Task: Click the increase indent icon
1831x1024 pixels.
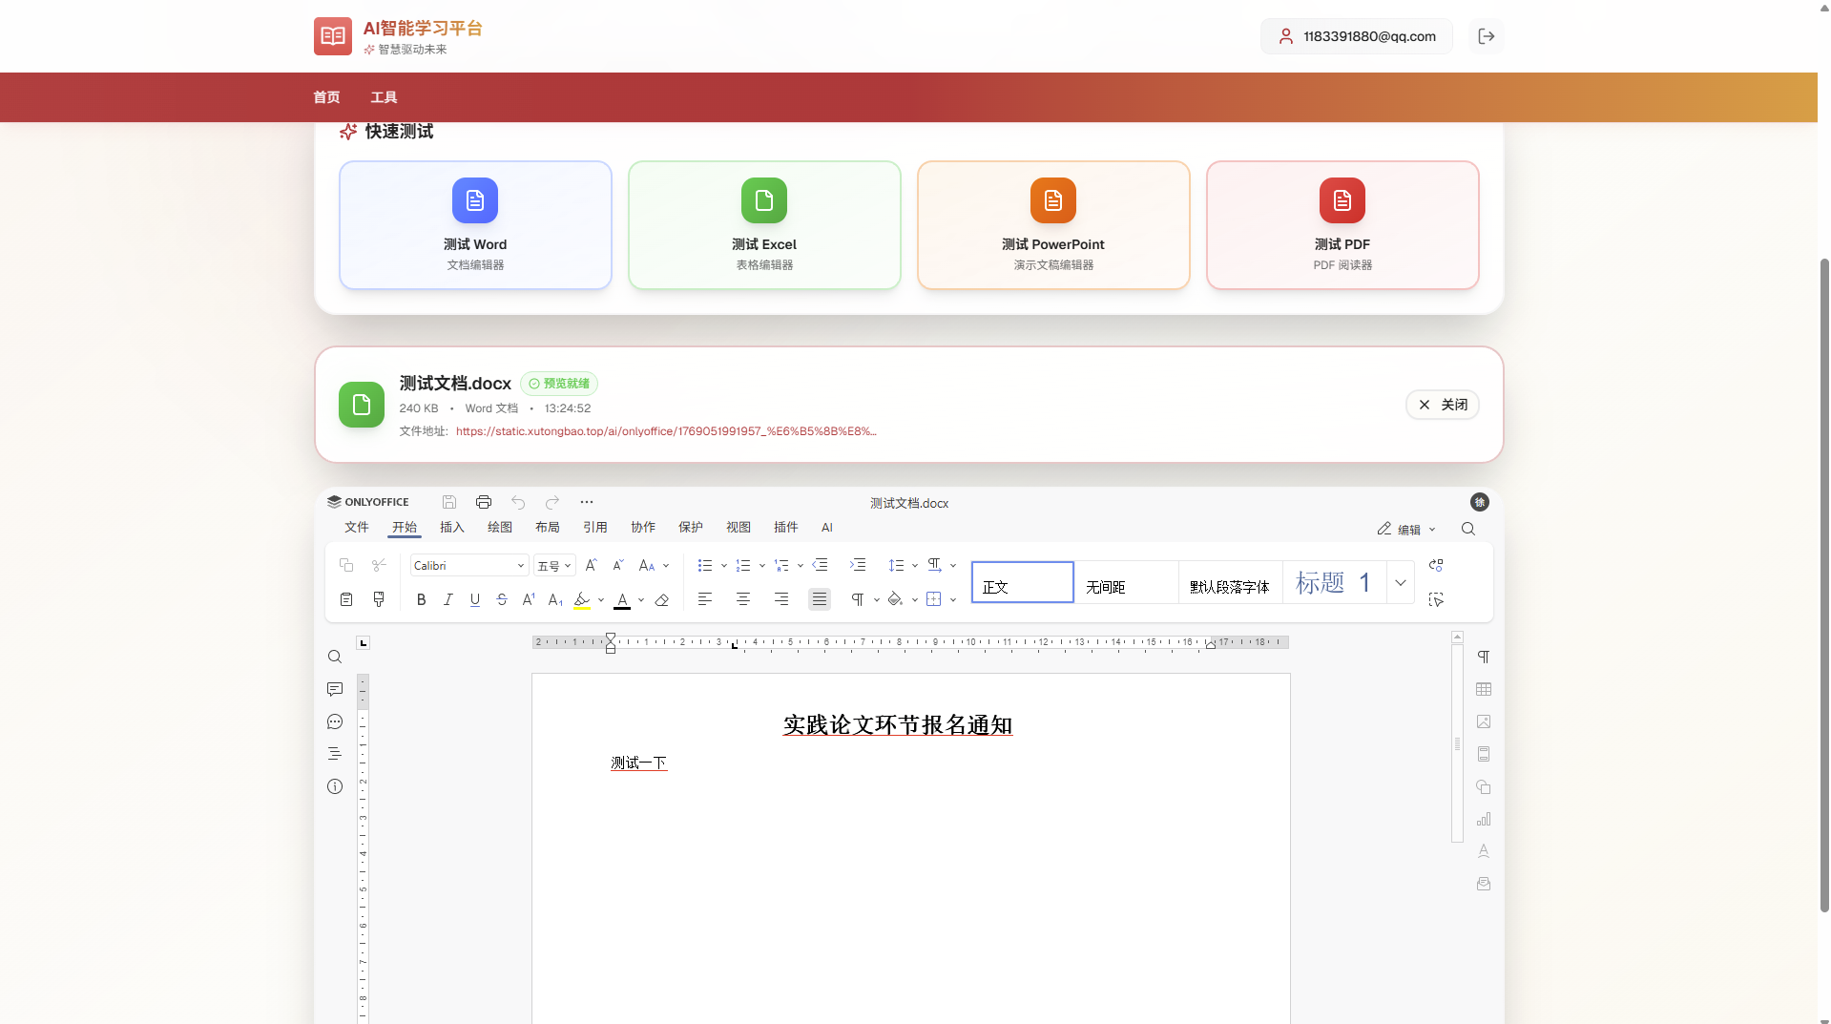Action: tap(858, 565)
